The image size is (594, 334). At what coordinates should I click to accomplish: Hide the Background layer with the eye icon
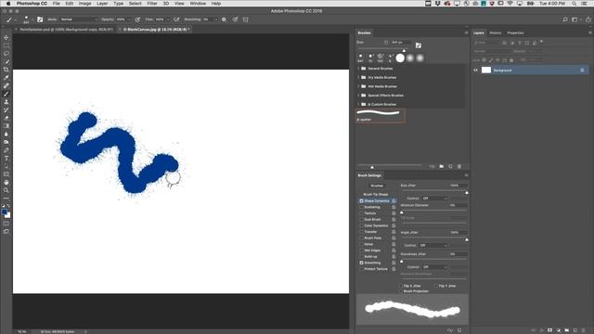tap(476, 71)
